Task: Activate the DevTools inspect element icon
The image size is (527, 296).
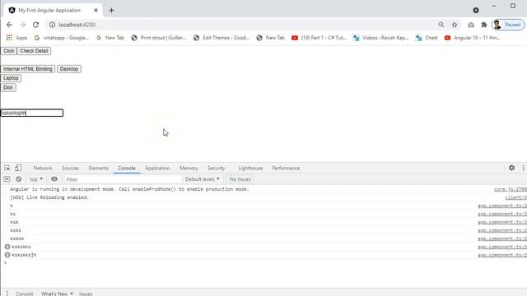Action: point(7,168)
